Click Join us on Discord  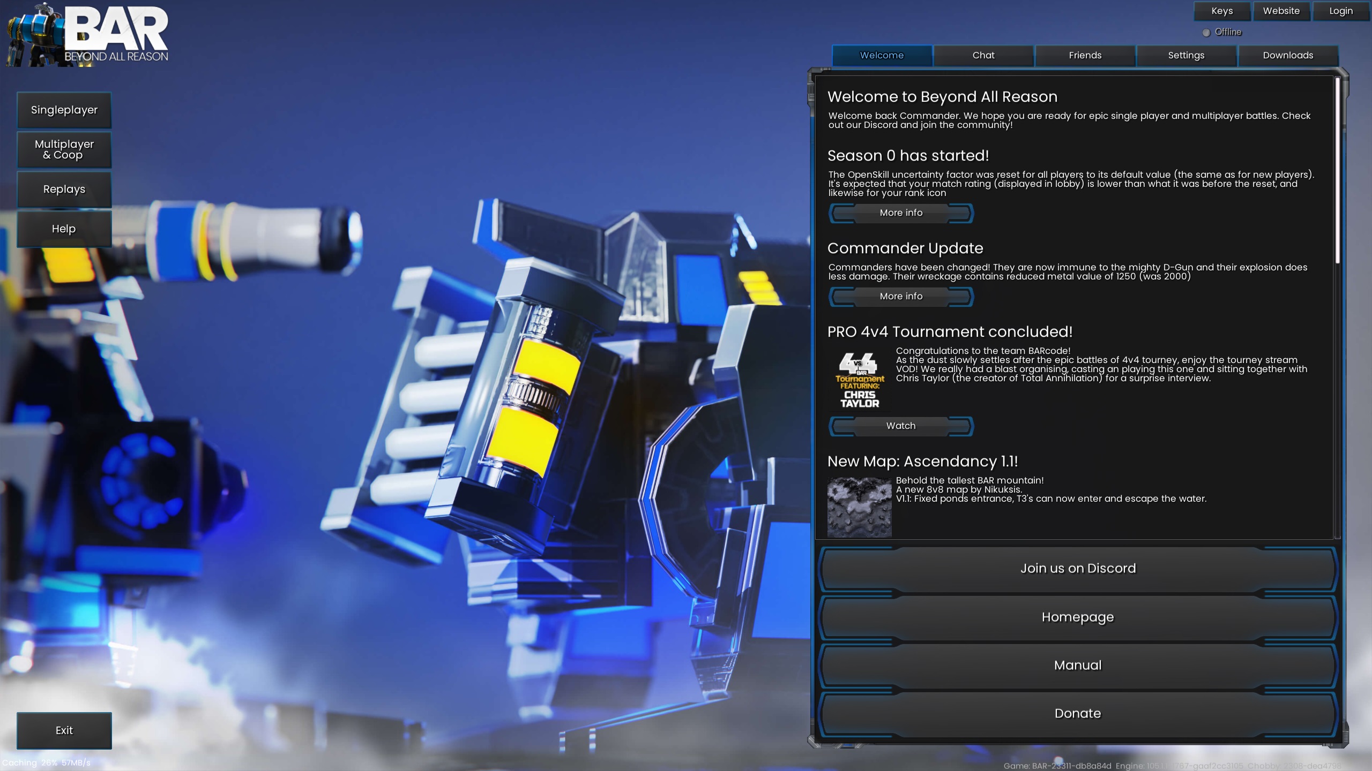point(1078,569)
